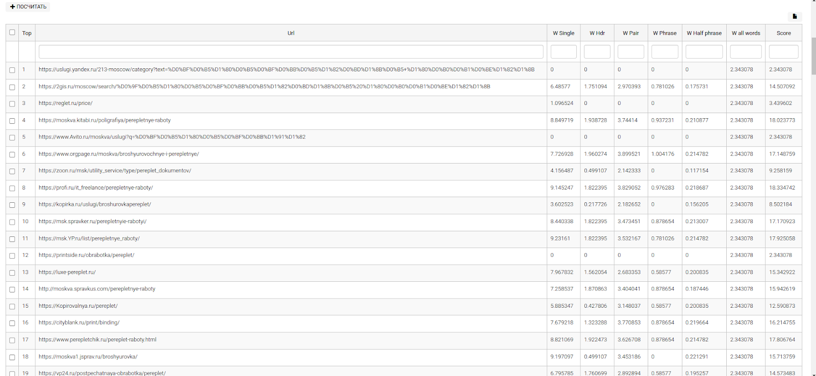Sort table by W Single column
The image size is (816, 376).
(x=563, y=33)
